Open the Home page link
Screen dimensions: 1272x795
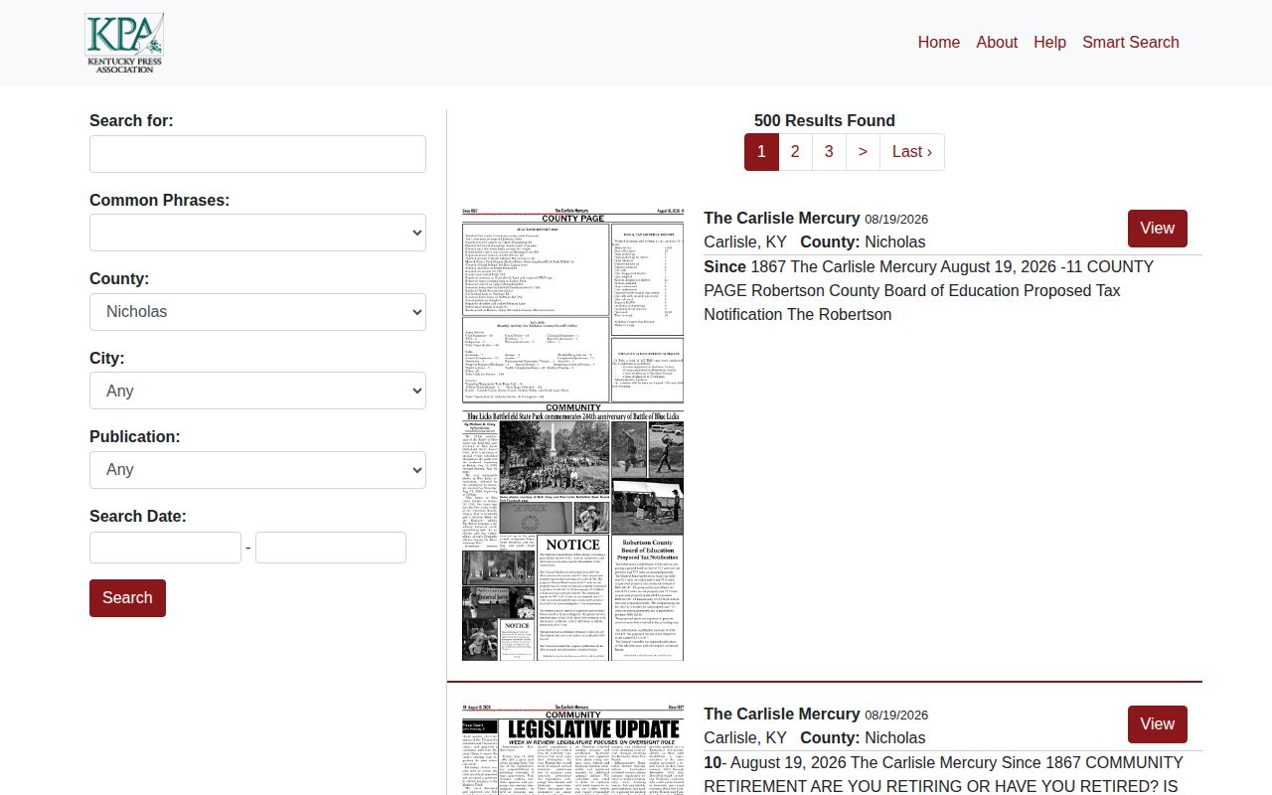pyautogui.click(x=939, y=42)
